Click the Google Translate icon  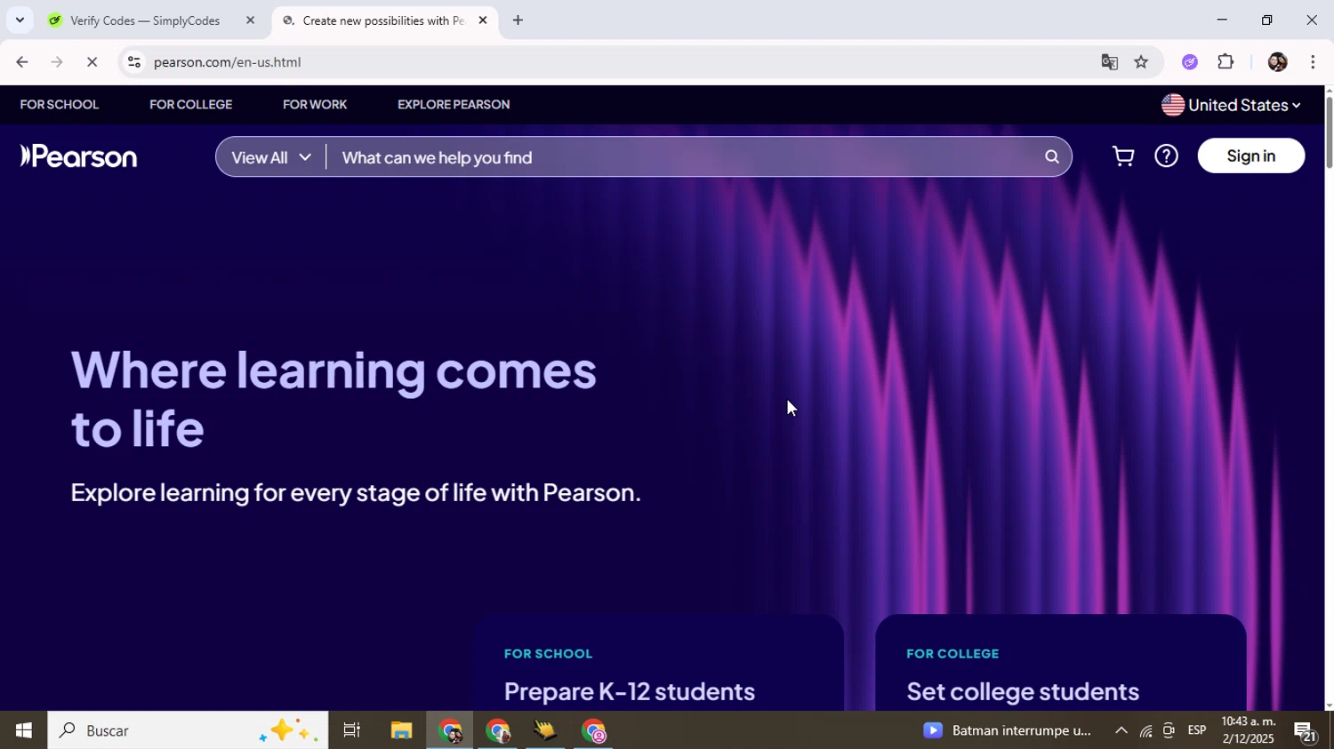[1109, 62]
